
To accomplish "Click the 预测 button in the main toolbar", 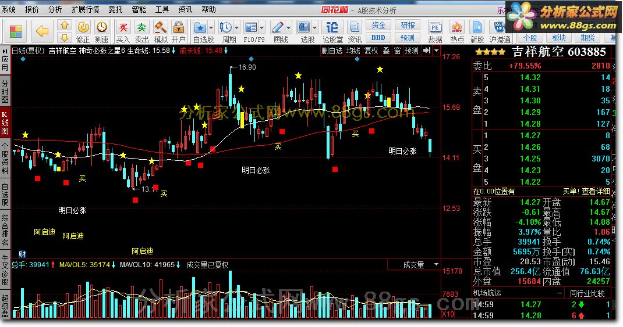I will 408,38.
